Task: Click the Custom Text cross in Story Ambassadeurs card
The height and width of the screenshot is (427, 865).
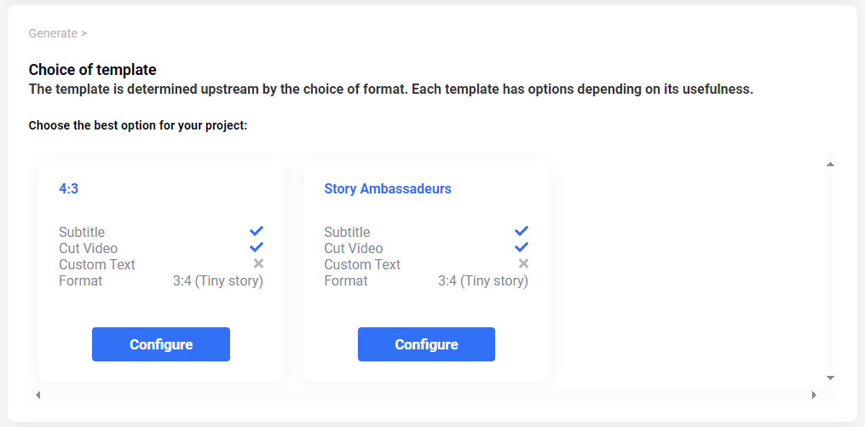Action: [x=523, y=264]
